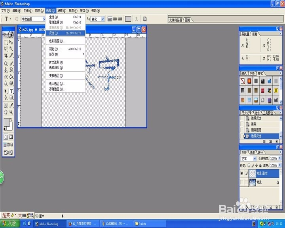Switch to the 云_百度图片搜索 taskbar window
Screen dimensions: 285x228
coord(83,224)
